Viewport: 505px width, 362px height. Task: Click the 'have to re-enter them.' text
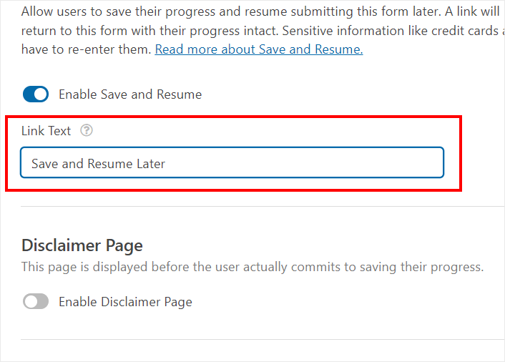click(86, 49)
